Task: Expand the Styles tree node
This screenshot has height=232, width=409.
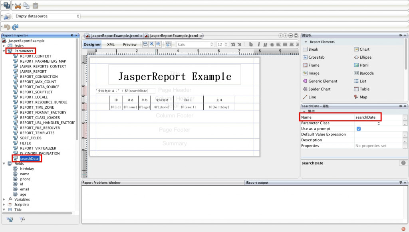Action: 4,46
